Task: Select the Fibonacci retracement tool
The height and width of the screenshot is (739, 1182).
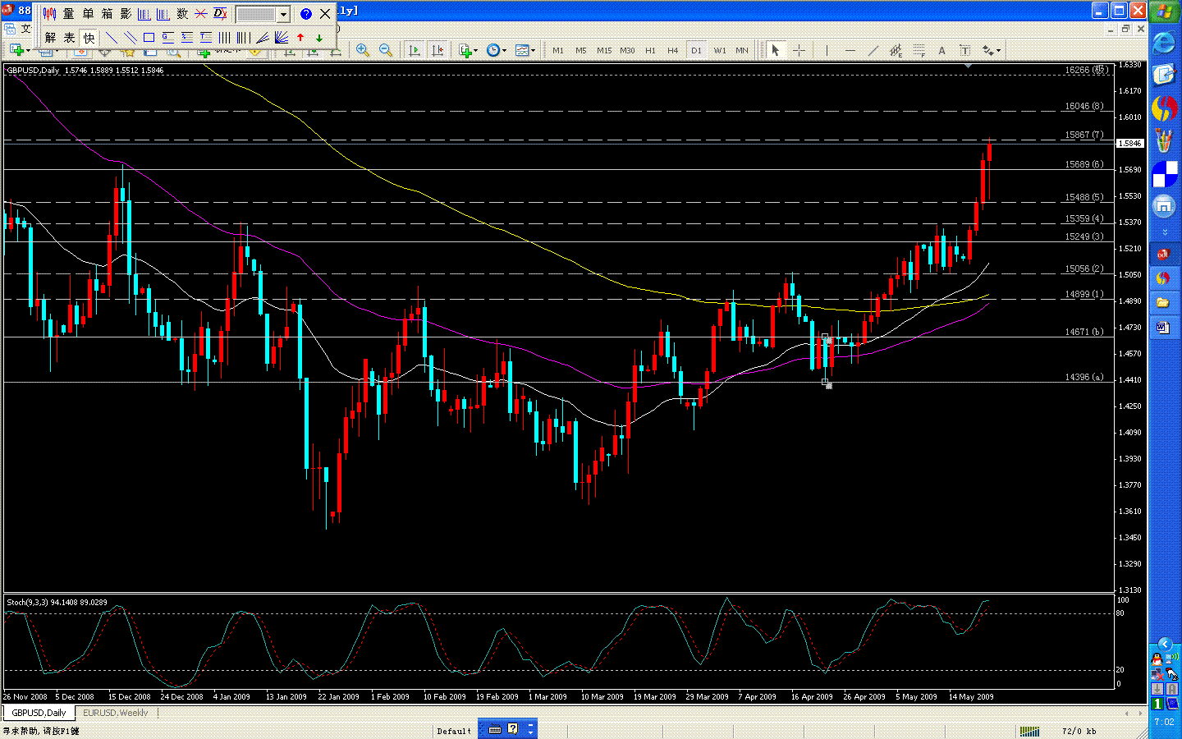Action: (x=919, y=50)
